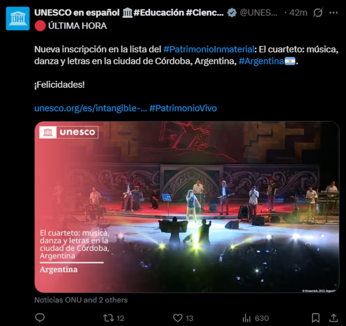This screenshot has height=326, width=346.
Task: Repost the tweet with retweet icon
Action: point(108,318)
